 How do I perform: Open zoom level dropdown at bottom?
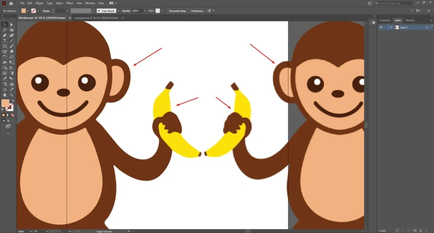[31, 231]
